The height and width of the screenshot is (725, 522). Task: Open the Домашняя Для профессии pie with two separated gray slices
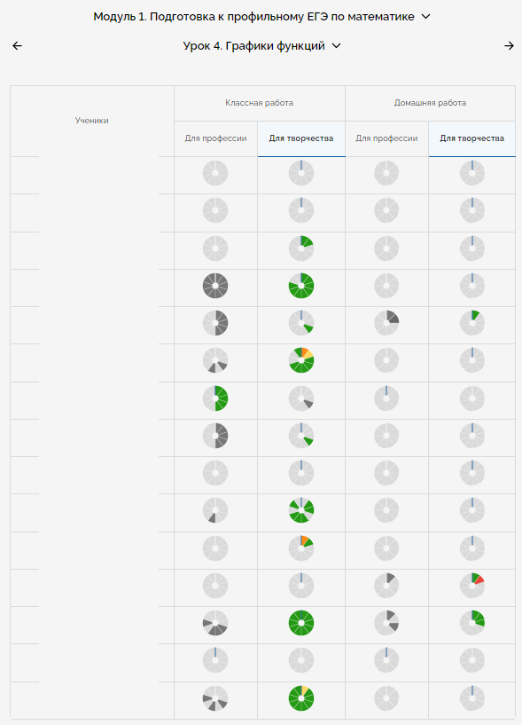(386, 623)
